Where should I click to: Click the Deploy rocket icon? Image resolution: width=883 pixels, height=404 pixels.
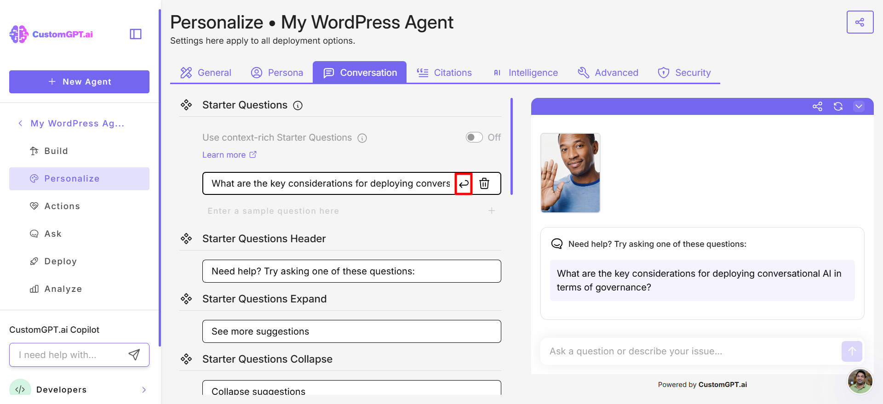pos(34,261)
